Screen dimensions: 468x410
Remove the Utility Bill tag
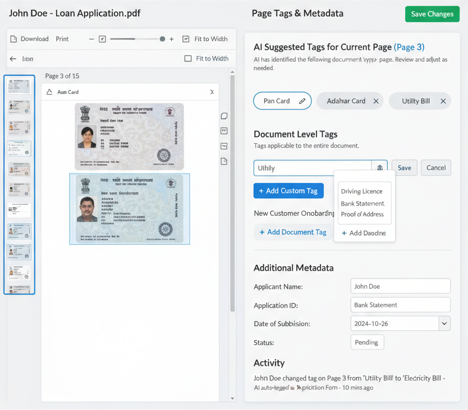click(x=443, y=101)
